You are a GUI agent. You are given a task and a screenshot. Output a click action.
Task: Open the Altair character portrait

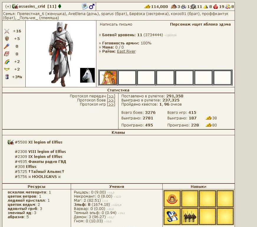point(61,54)
